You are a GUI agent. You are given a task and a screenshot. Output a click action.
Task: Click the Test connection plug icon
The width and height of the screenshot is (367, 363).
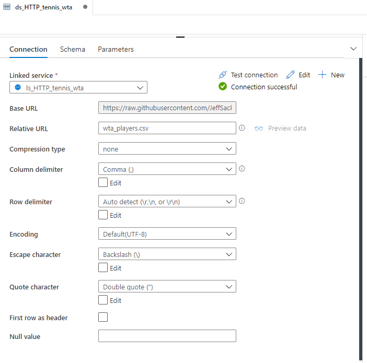click(x=223, y=75)
